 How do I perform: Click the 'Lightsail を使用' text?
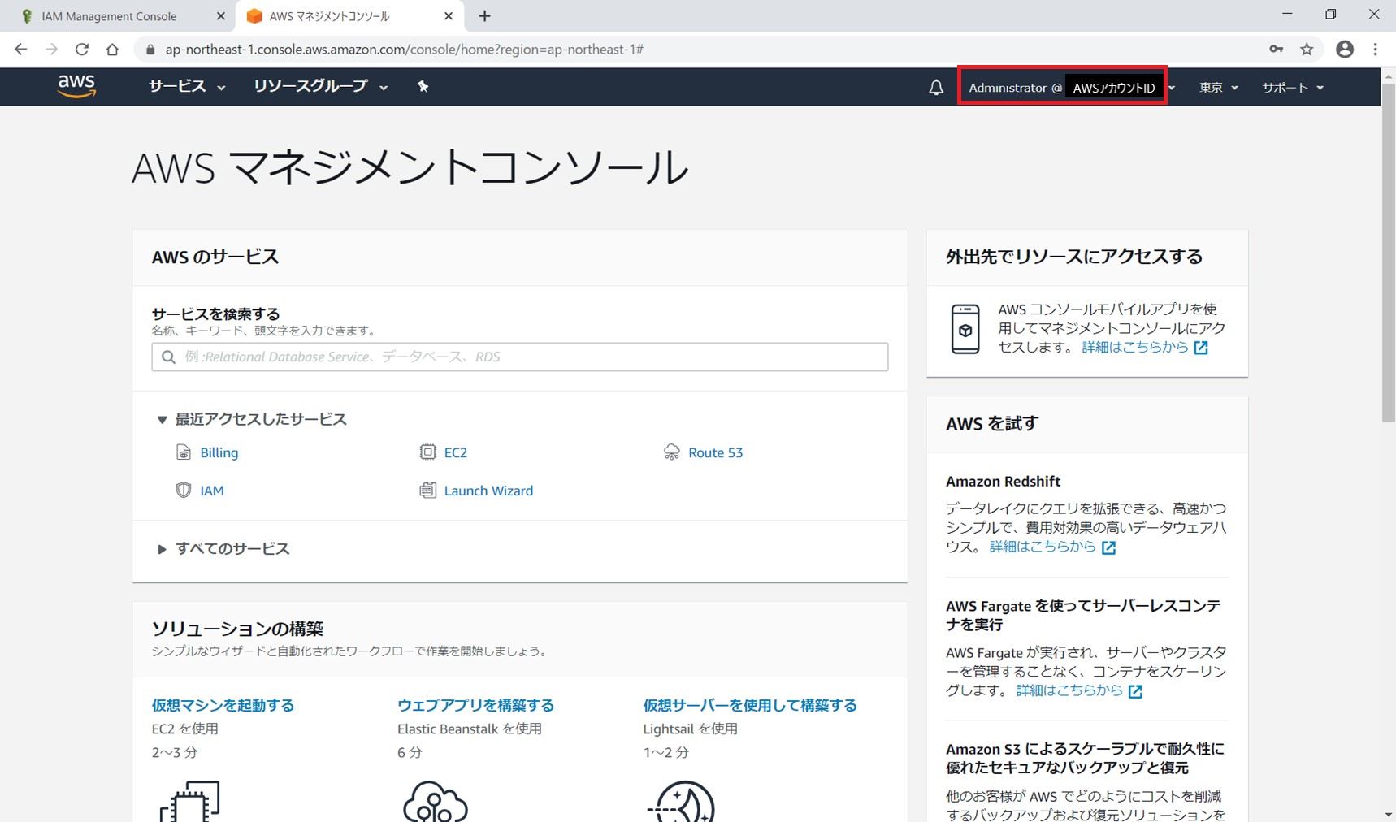click(690, 729)
